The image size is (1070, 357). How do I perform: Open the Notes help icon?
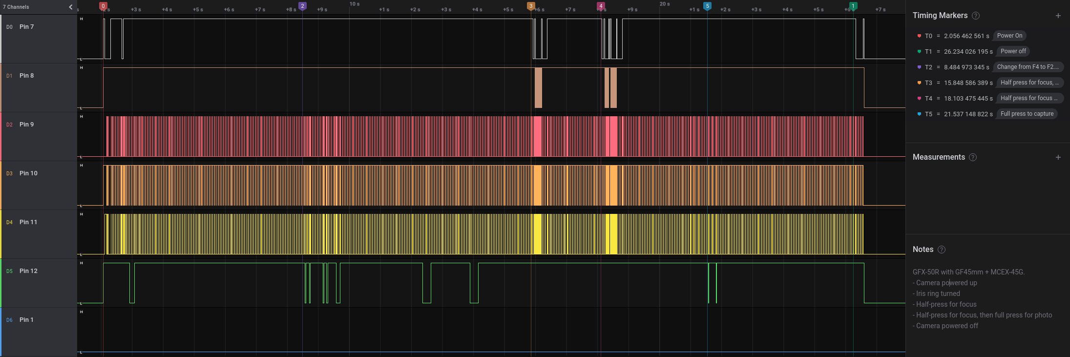coord(942,250)
